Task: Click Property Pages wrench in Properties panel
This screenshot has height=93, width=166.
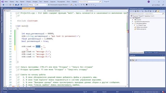Action: coord(136,60)
